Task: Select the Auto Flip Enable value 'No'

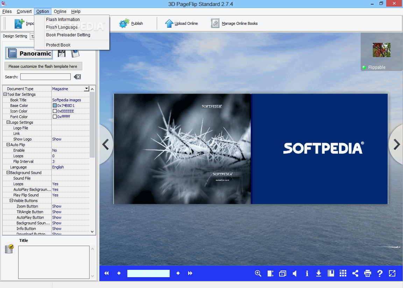Action: (x=55, y=150)
